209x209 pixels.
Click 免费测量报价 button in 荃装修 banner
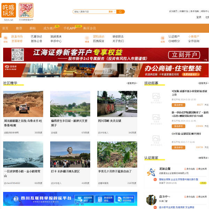pyautogui.click(x=191, y=75)
